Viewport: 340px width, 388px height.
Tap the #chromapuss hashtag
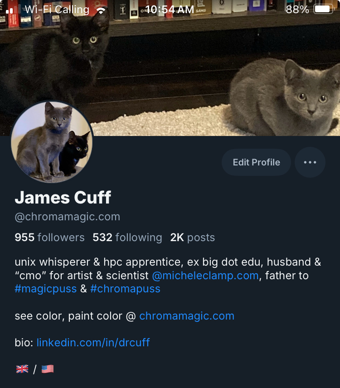point(125,289)
